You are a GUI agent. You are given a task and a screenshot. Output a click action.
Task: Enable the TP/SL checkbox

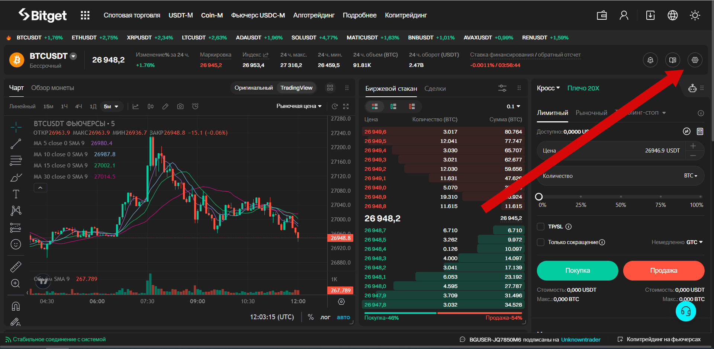coord(541,227)
